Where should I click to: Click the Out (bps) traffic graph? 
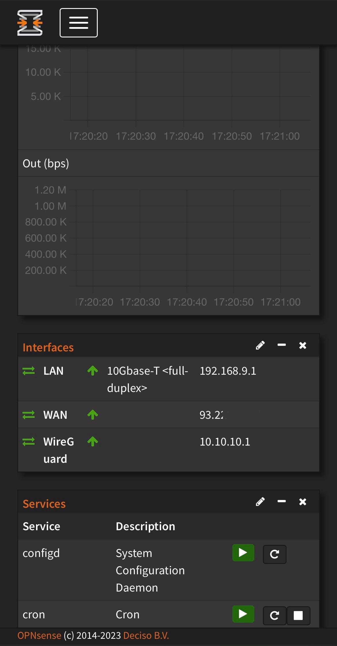click(x=169, y=246)
